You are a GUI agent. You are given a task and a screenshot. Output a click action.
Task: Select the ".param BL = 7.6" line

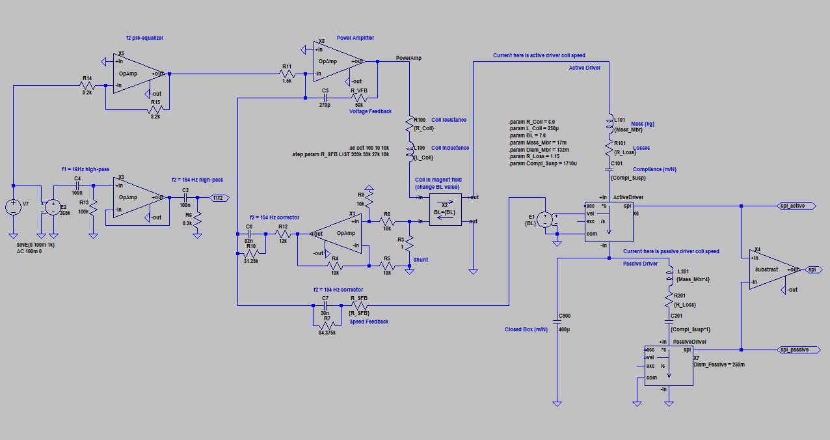(528, 135)
